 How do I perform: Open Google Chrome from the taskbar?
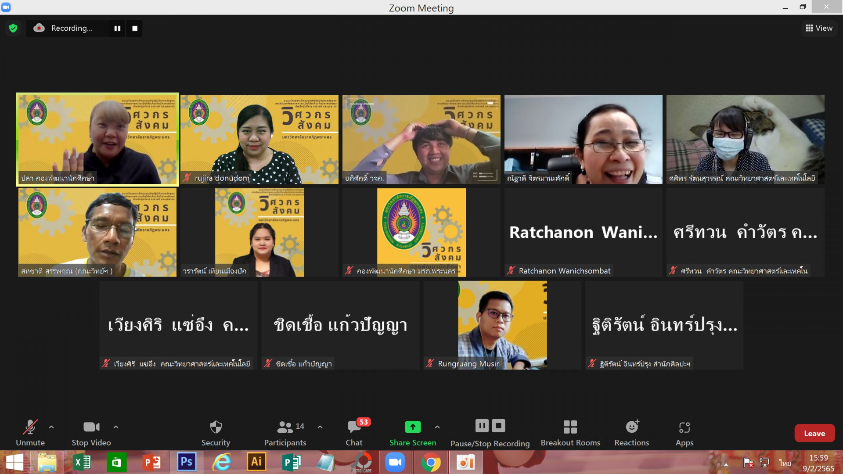pos(431,463)
